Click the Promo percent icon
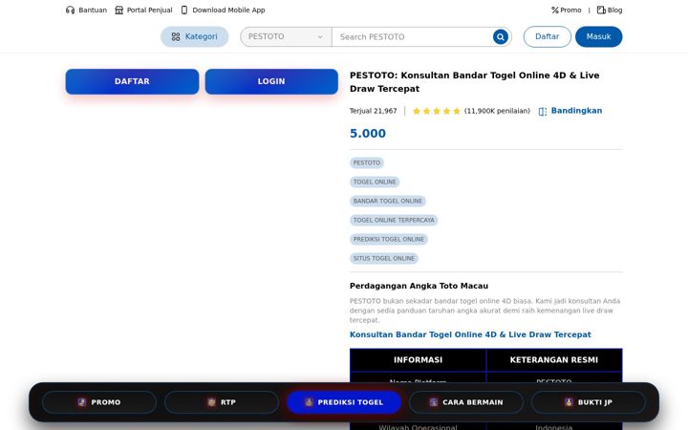The width and height of the screenshot is (688, 430). click(x=555, y=11)
